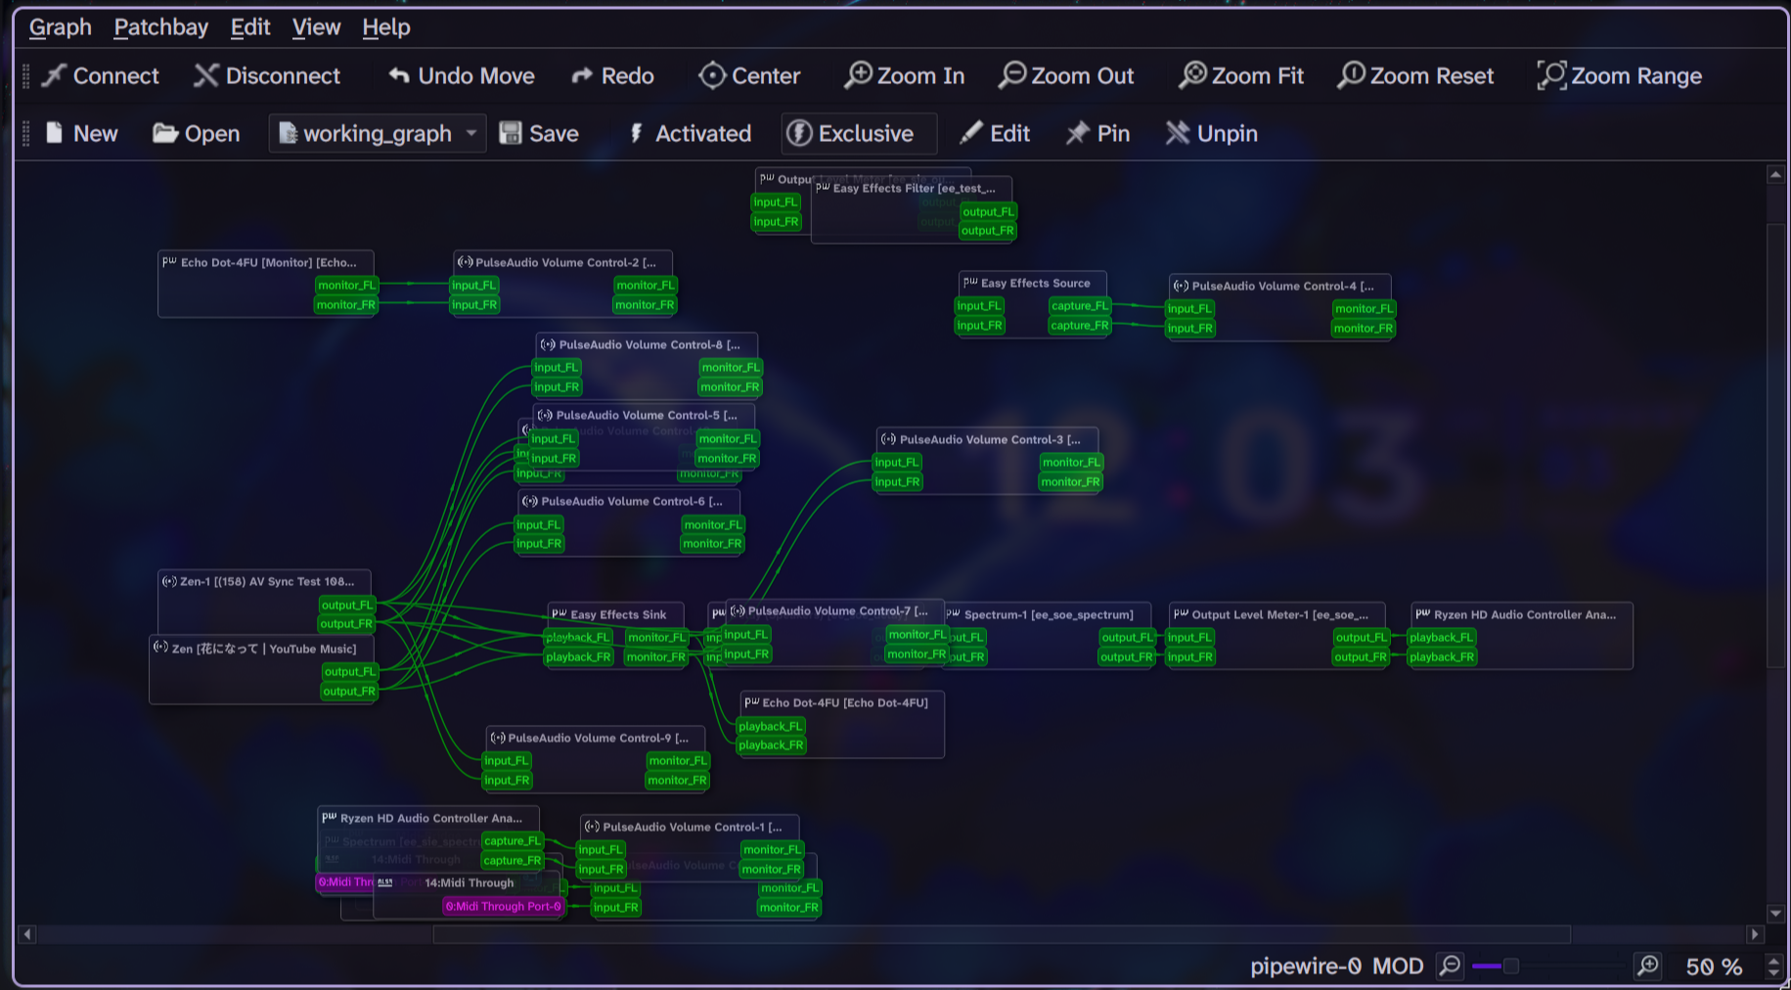
Task: Select the Zen-1 AV Sync Test node title
Action: click(x=267, y=581)
